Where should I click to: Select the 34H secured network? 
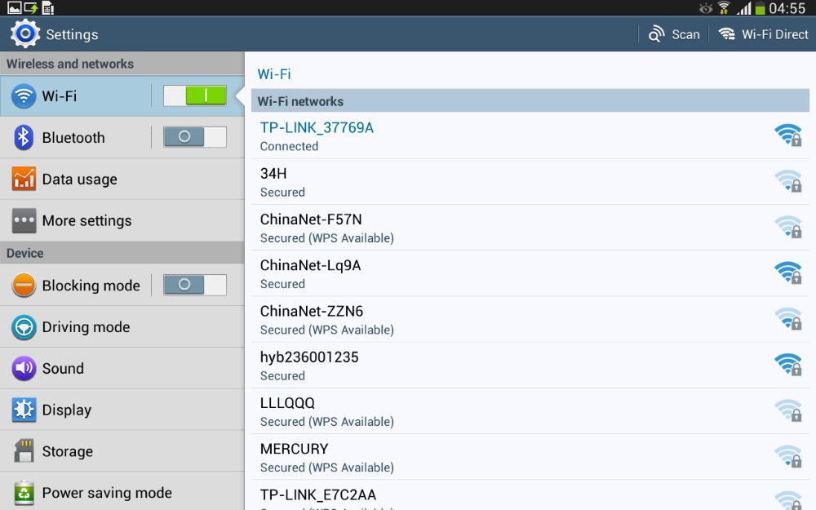point(282,181)
